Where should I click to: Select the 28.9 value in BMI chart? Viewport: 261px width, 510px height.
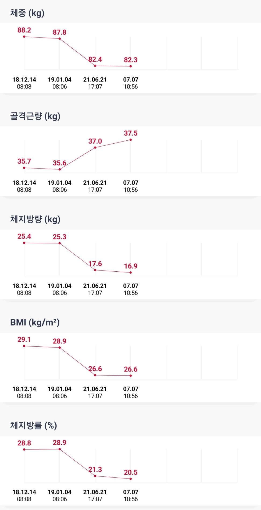(x=59, y=341)
